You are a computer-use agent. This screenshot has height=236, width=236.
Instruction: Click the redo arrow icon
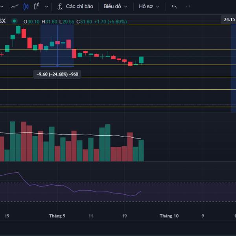(188, 7)
